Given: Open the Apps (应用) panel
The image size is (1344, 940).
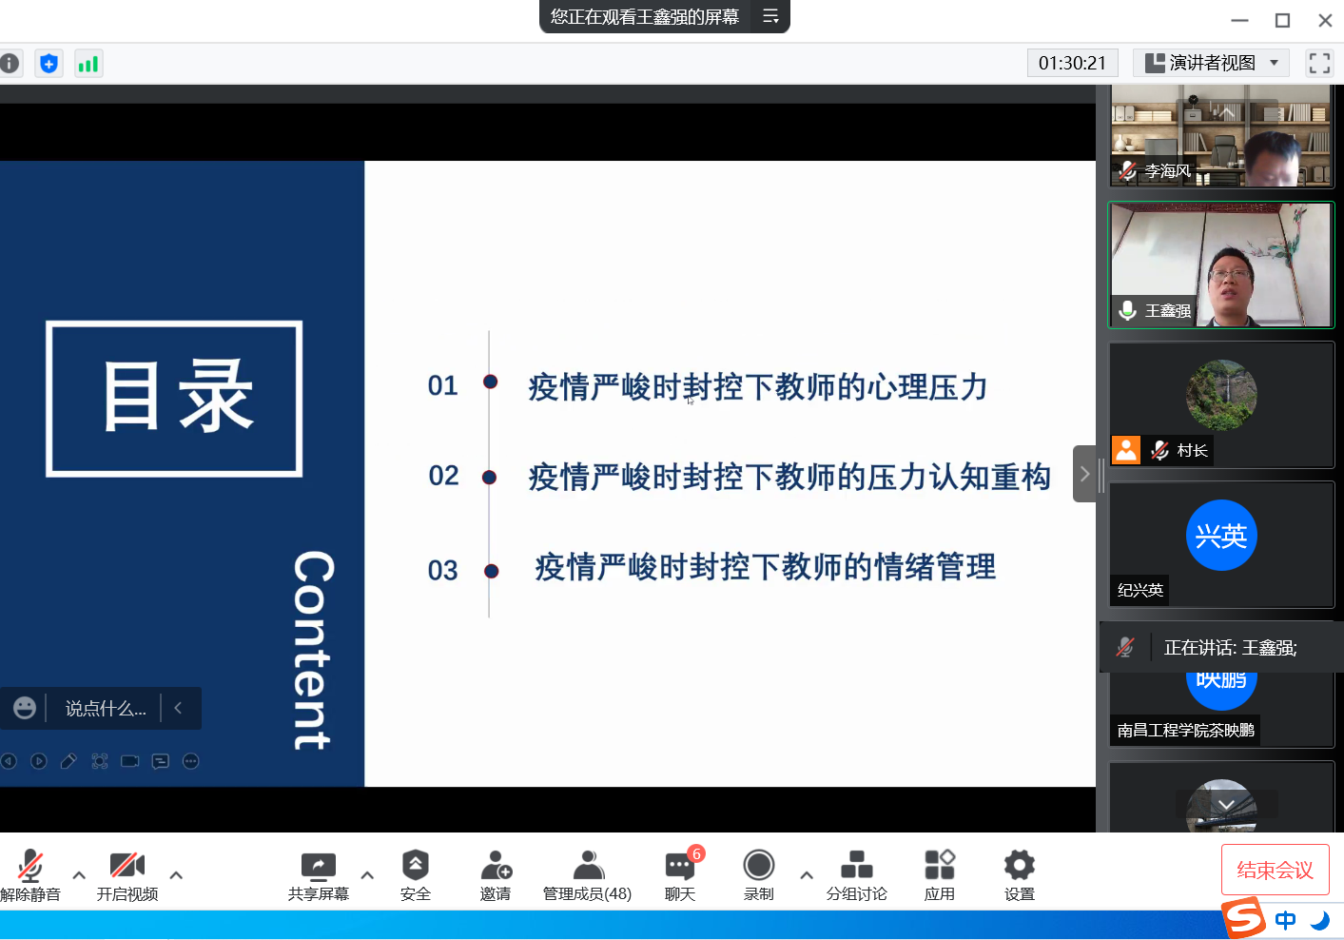Looking at the screenshot, I should pyautogui.click(x=939, y=874).
